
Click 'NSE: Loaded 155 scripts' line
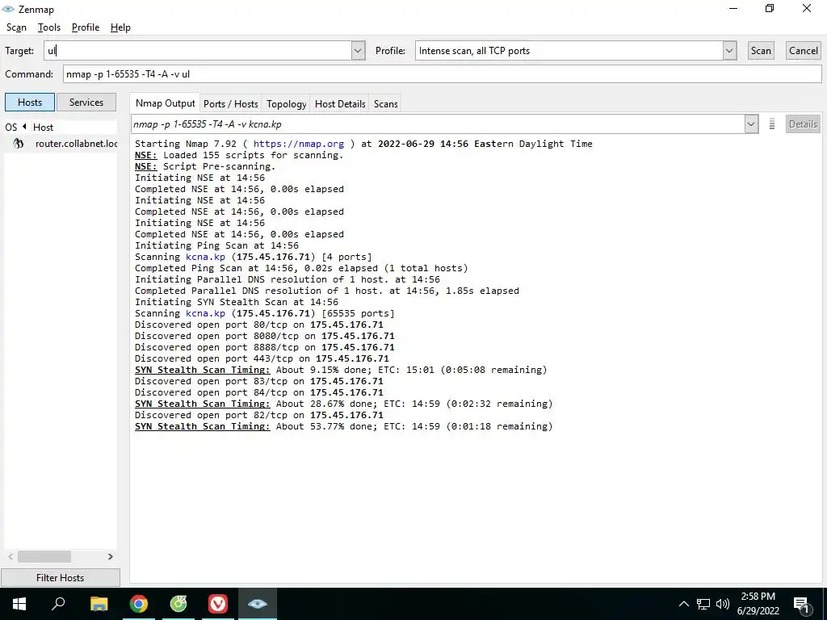click(x=239, y=155)
